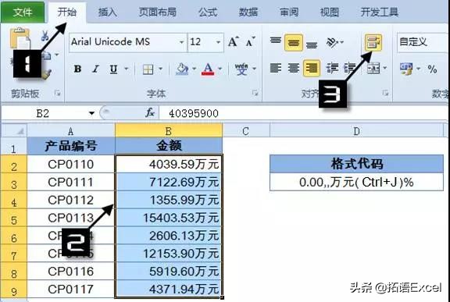Click the Paste clipboard icon
Viewport: 450px width, 302px height.
tap(20, 38)
